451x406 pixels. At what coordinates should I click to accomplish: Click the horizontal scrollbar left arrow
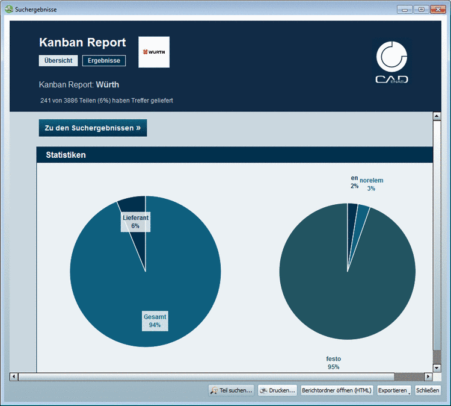pyautogui.click(x=14, y=376)
